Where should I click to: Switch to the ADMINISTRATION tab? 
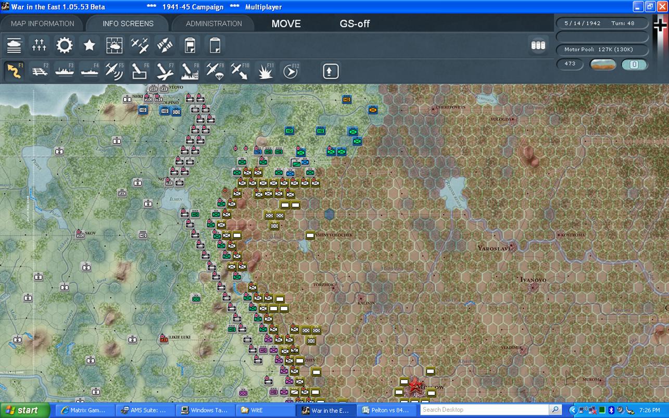214,23
